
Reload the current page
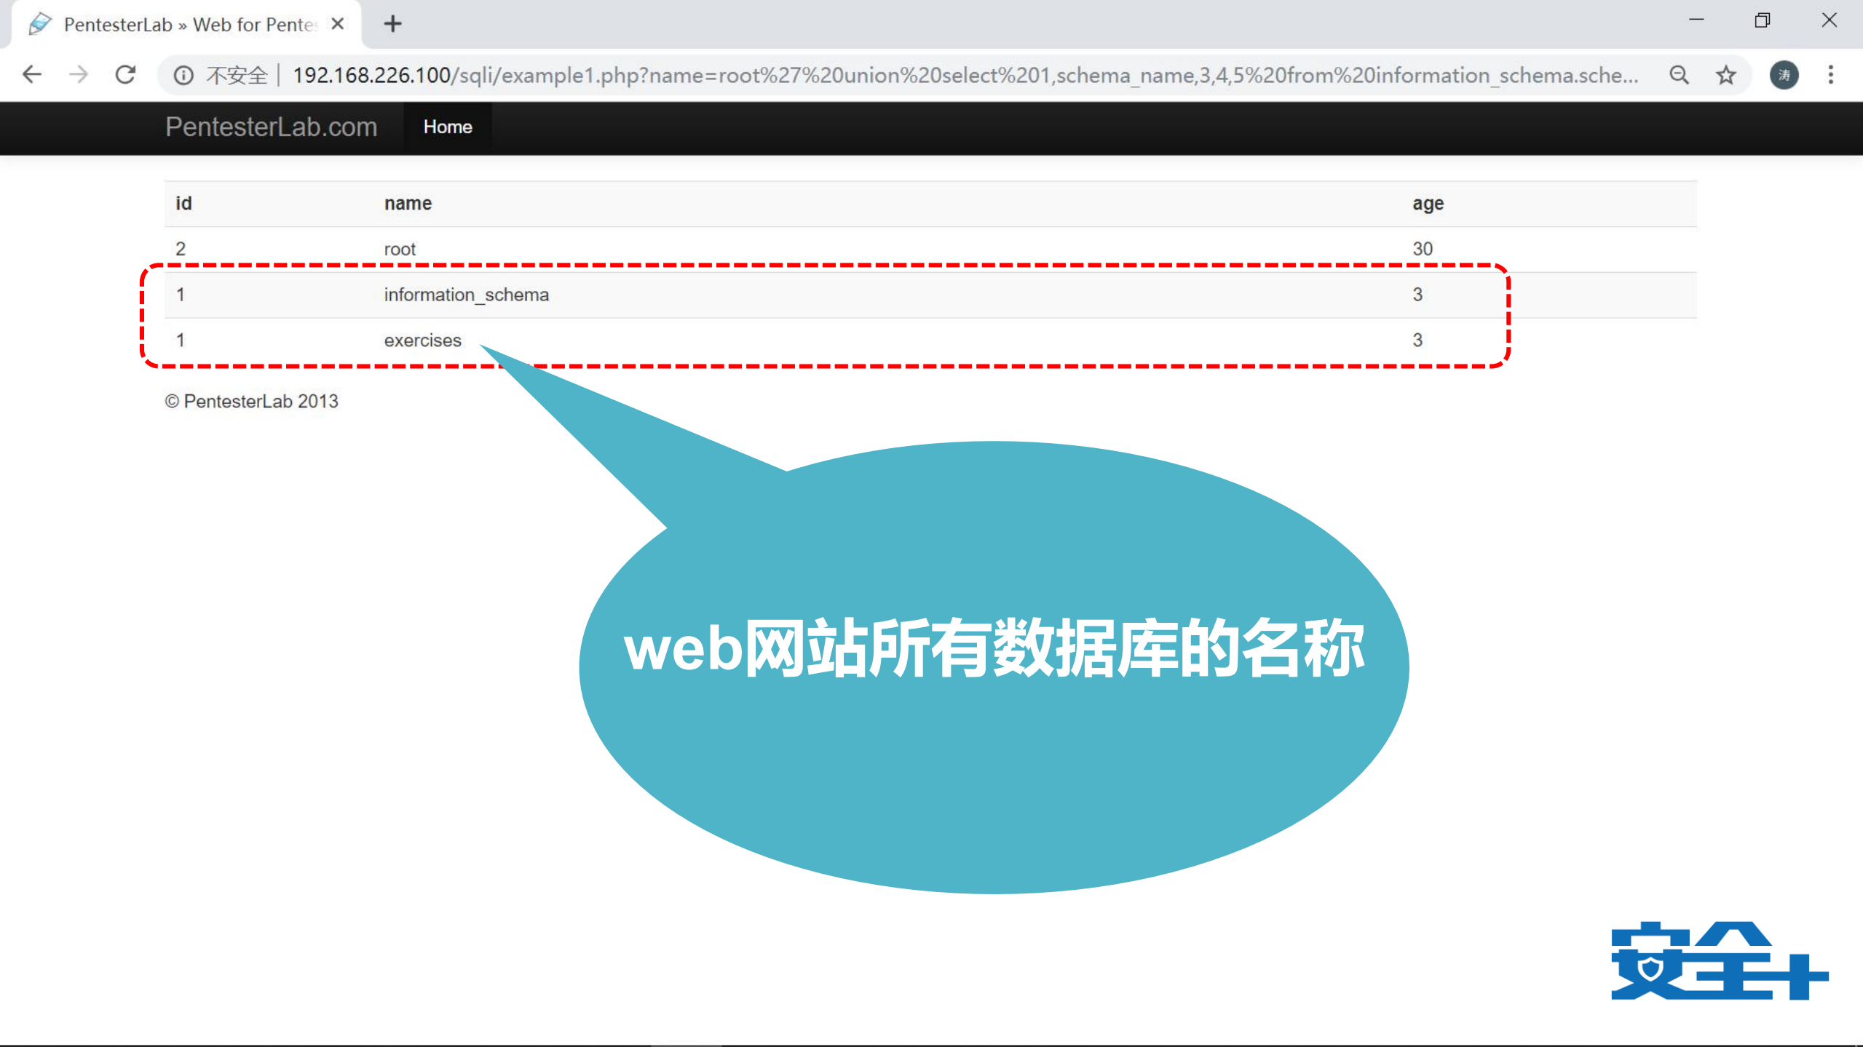tap(125, 74)
